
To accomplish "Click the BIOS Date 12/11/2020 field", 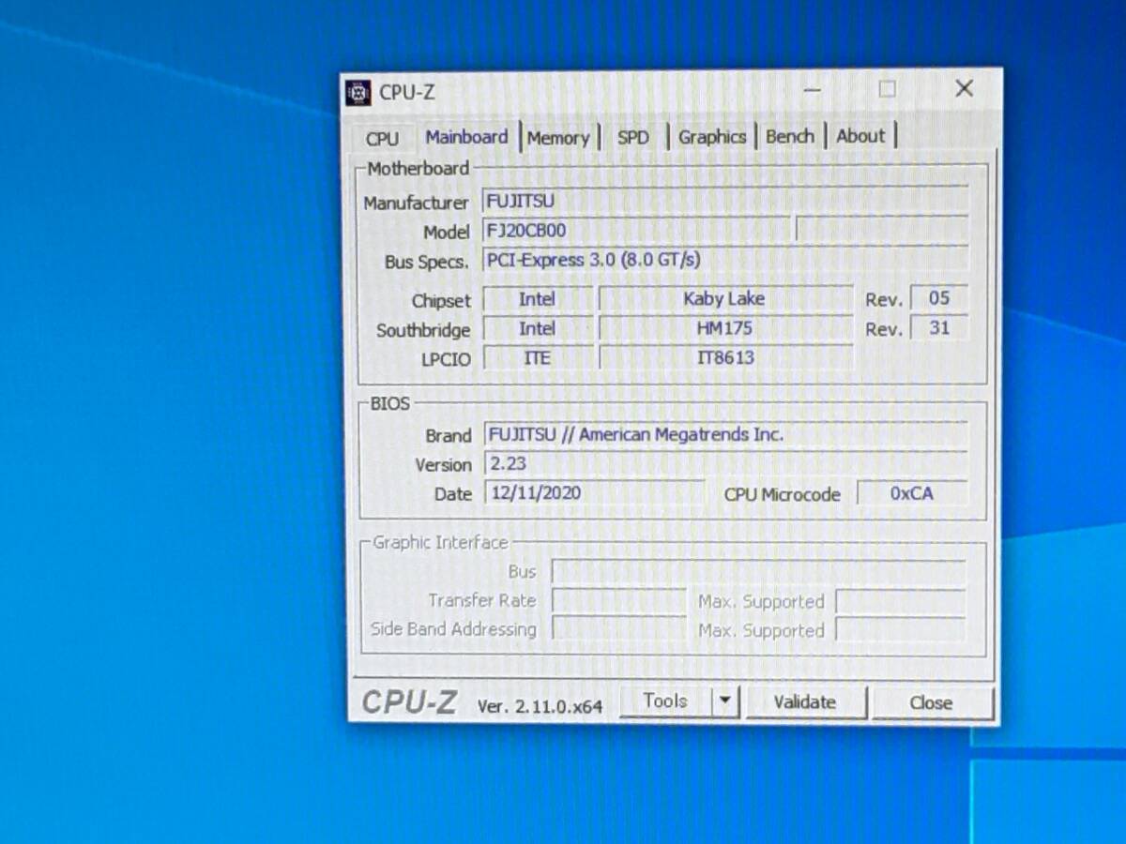I will [x=594, y=492].
